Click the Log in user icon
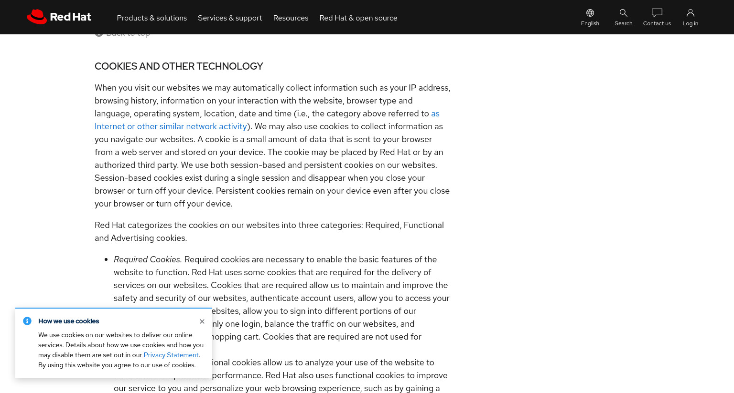 691,13
